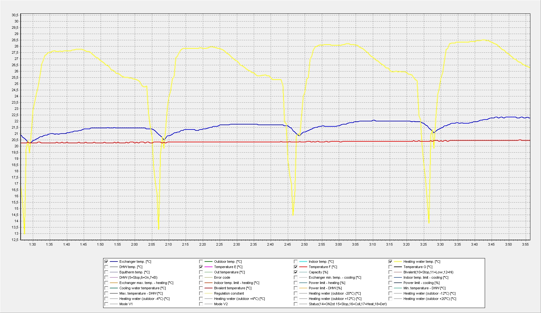Check Exchanger max. temp. - heating checkbox

(106, 283)
